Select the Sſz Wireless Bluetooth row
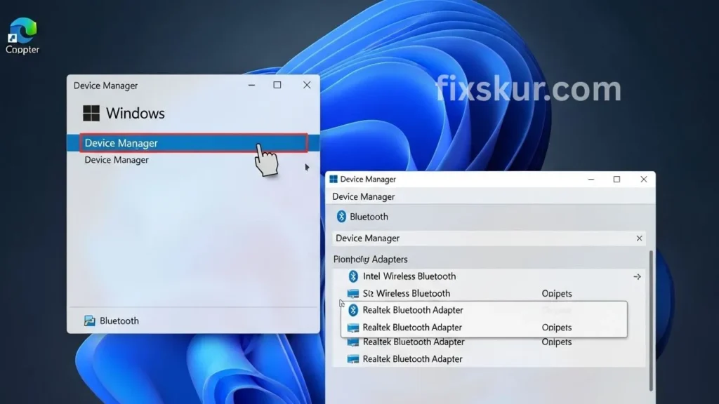Screen dimensions: 719x404 click(489, 293)
